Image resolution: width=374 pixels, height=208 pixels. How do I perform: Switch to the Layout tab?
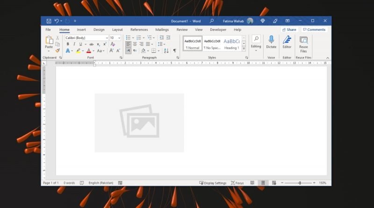117,29
